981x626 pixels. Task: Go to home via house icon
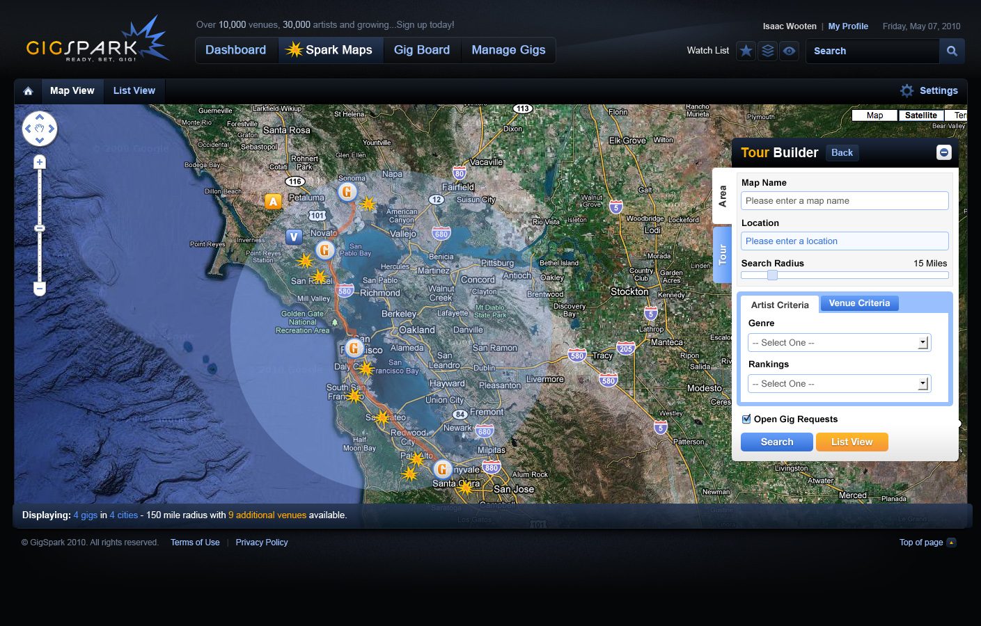coord(29,91)
